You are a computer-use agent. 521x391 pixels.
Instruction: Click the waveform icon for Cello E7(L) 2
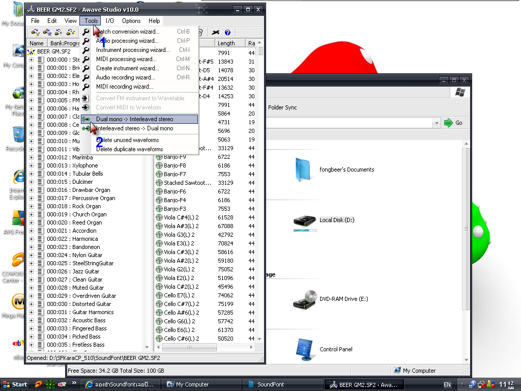[159, 295]
